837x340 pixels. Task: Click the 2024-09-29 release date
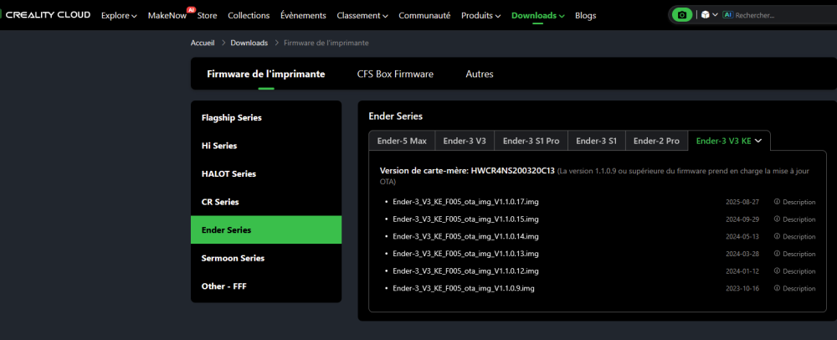[x=742, y=219]
